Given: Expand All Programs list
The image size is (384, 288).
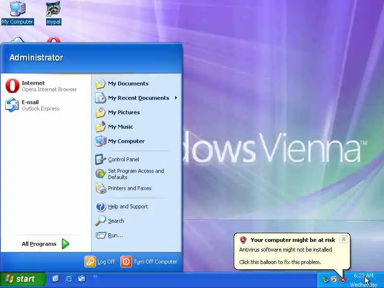Looking at the screenshot, I should 46,244.
